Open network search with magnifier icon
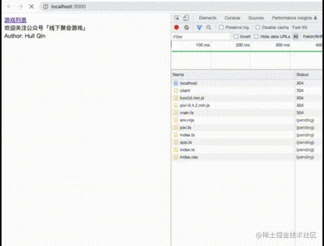This screenshot has height=246, width=324. point(209,27)
